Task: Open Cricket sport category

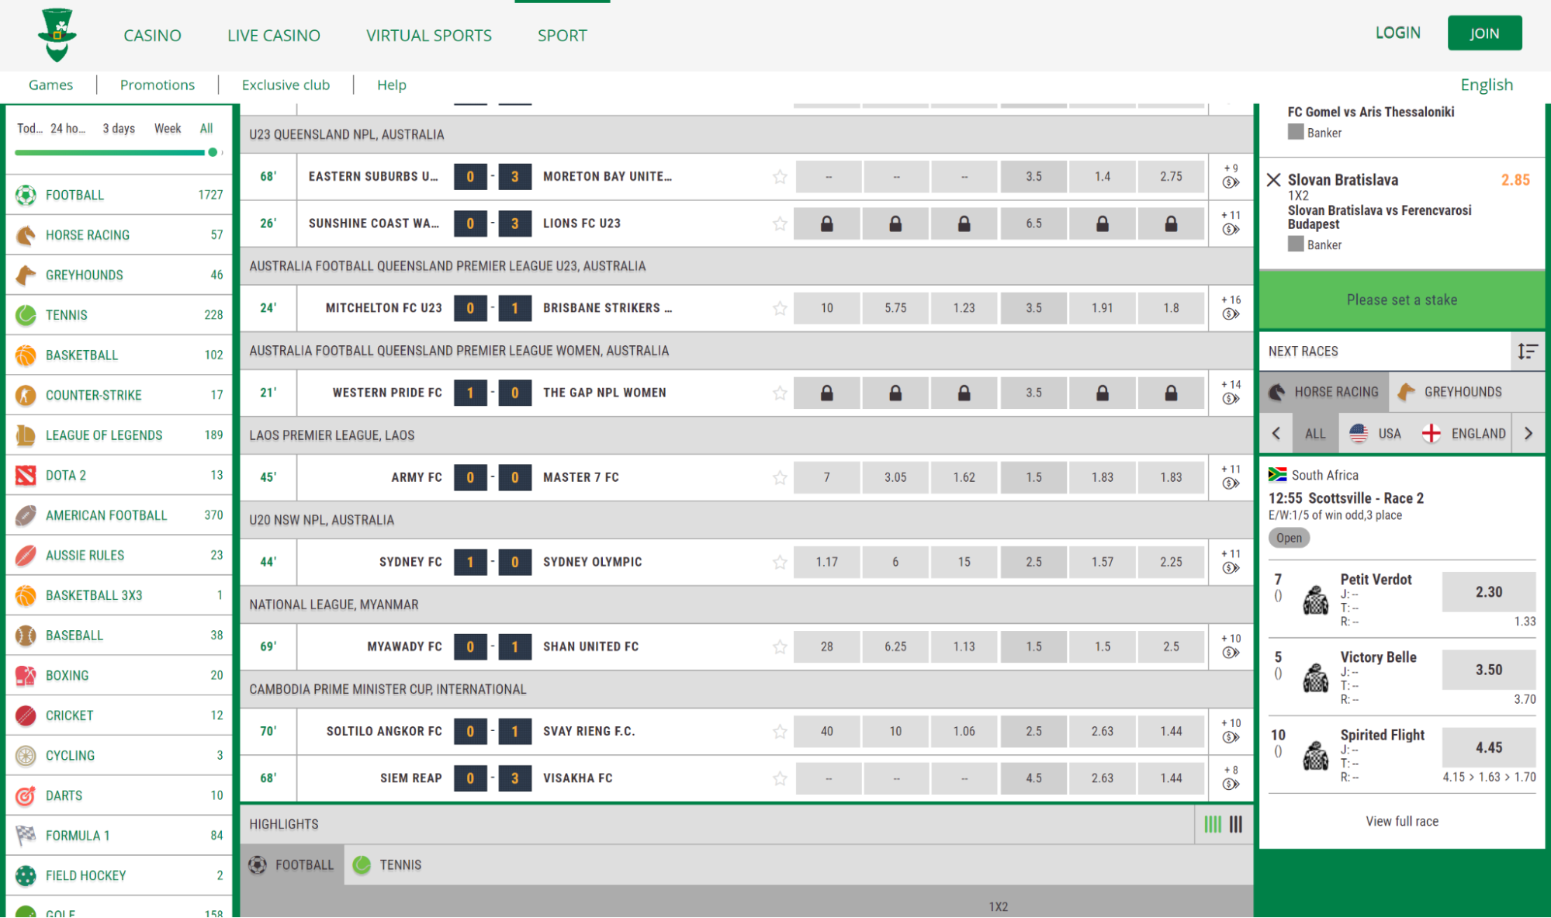Action: 119,715
